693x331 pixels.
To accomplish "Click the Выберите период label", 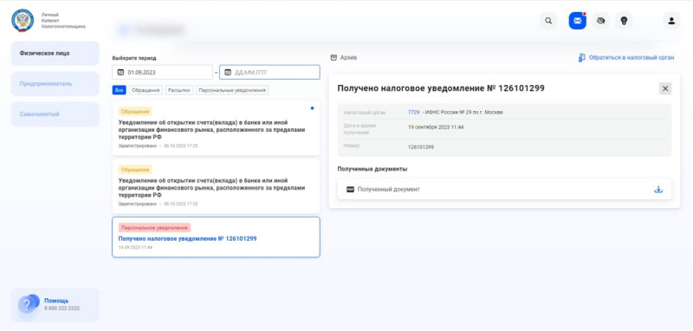I will click(134, 58).
